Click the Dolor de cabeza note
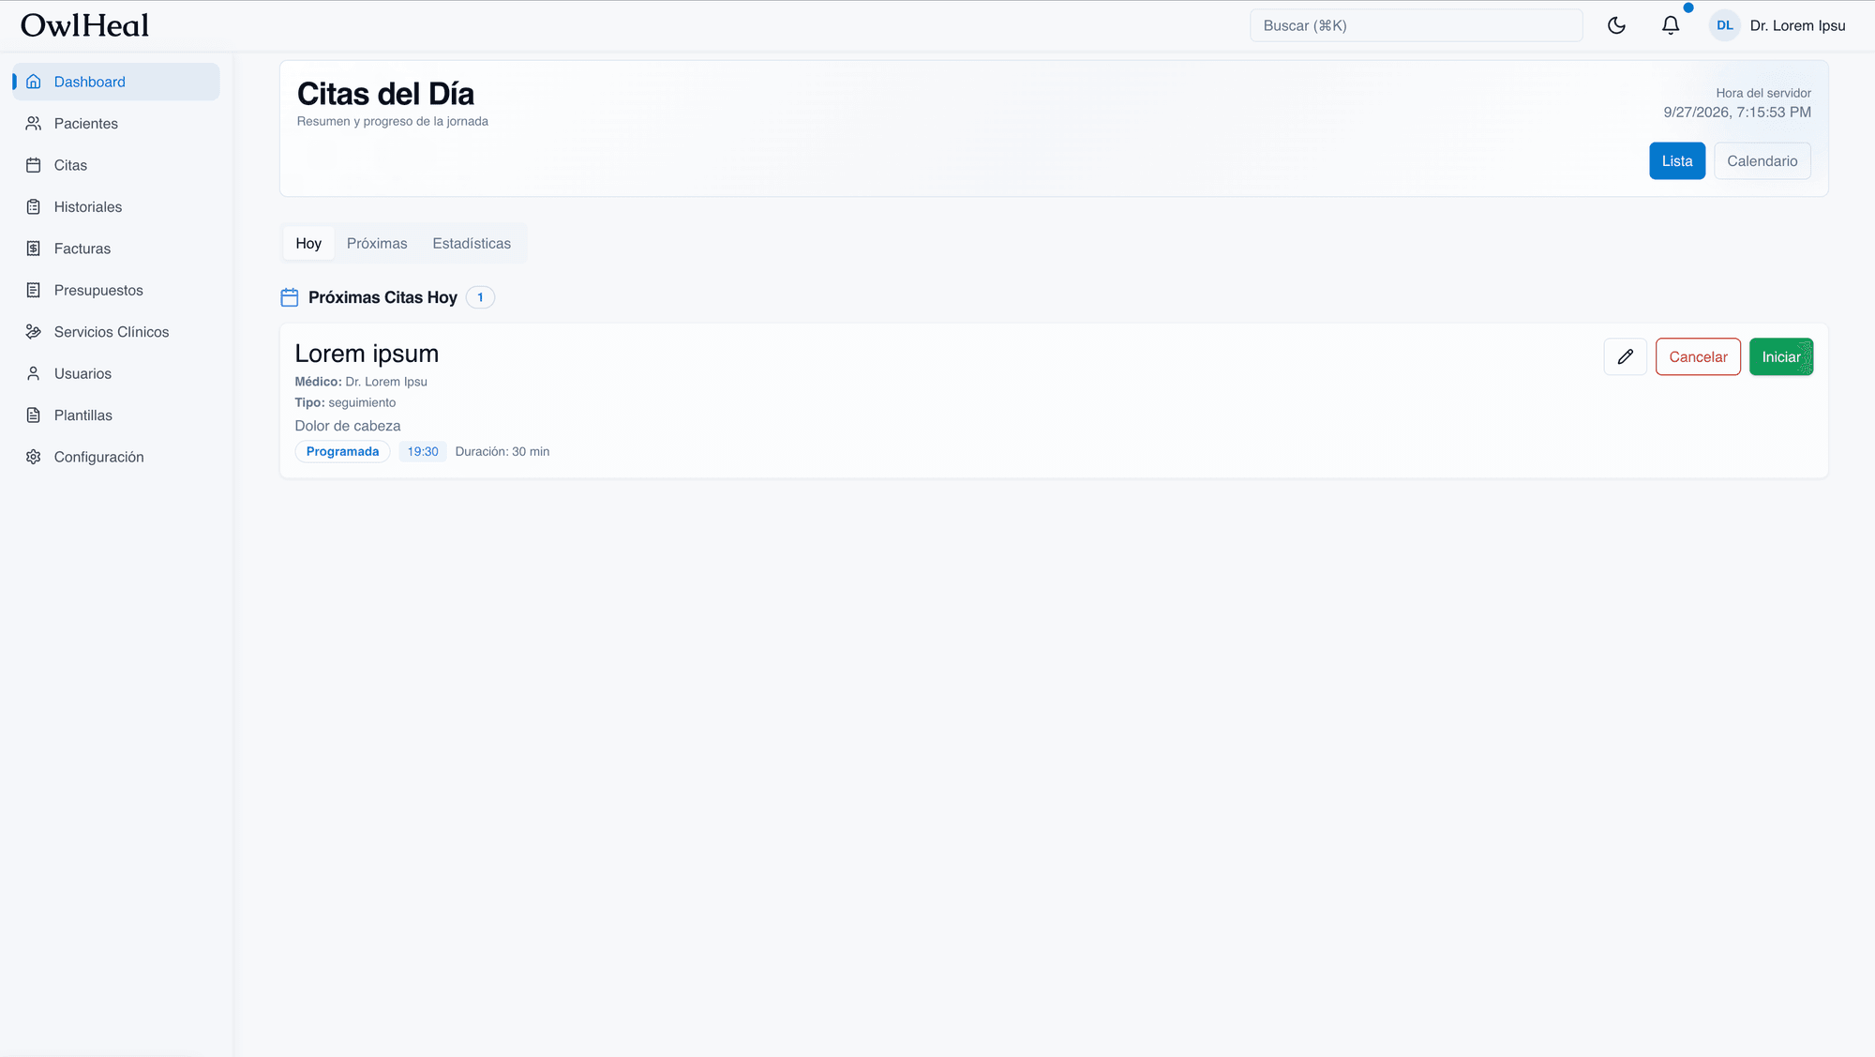The width and height of the screenshot is (1875, 1057). (348, 426)
